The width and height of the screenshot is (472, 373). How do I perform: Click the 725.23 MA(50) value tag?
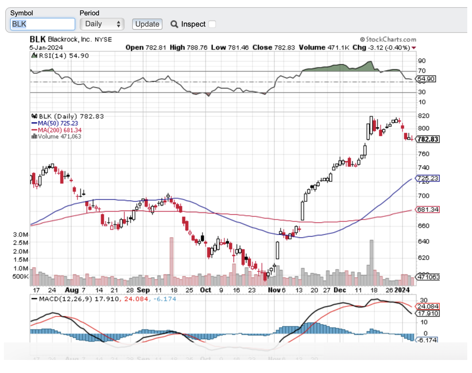427,179
